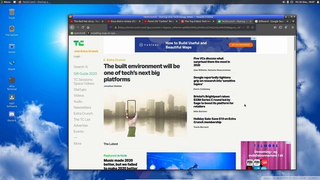Viewport: 320px width, 180px height.
Task: Open a new Firefox tab
Action: (x=293, y=21)
